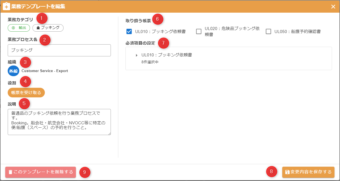Click the Customer Service - Export organization name

coord(45,71)
